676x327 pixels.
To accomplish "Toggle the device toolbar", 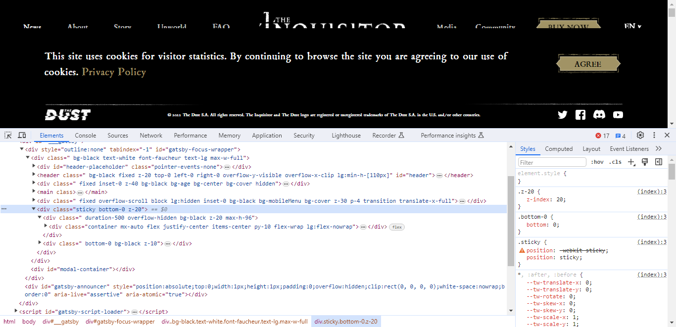I will [22, 135].
